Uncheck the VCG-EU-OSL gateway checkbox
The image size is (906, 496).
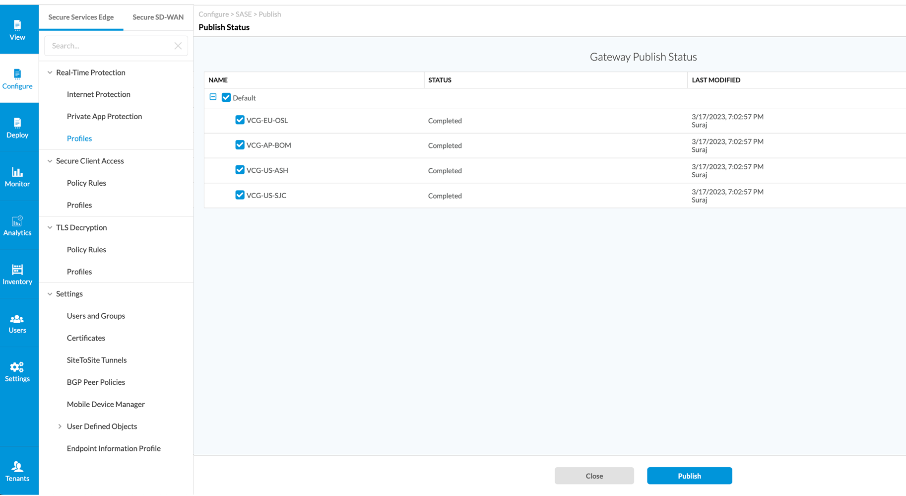pos(240,120)
